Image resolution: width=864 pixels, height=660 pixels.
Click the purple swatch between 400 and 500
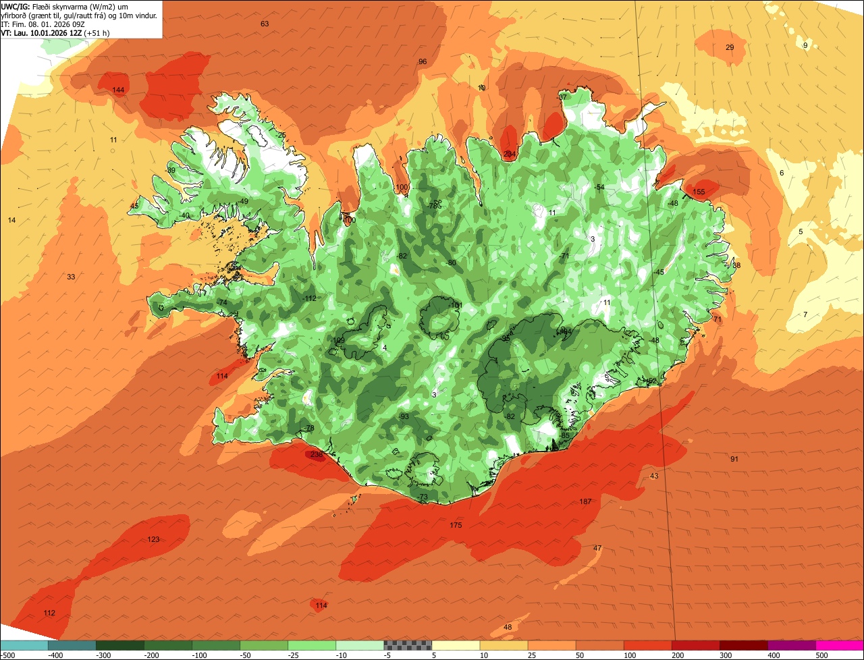click(x=792, y=645)
